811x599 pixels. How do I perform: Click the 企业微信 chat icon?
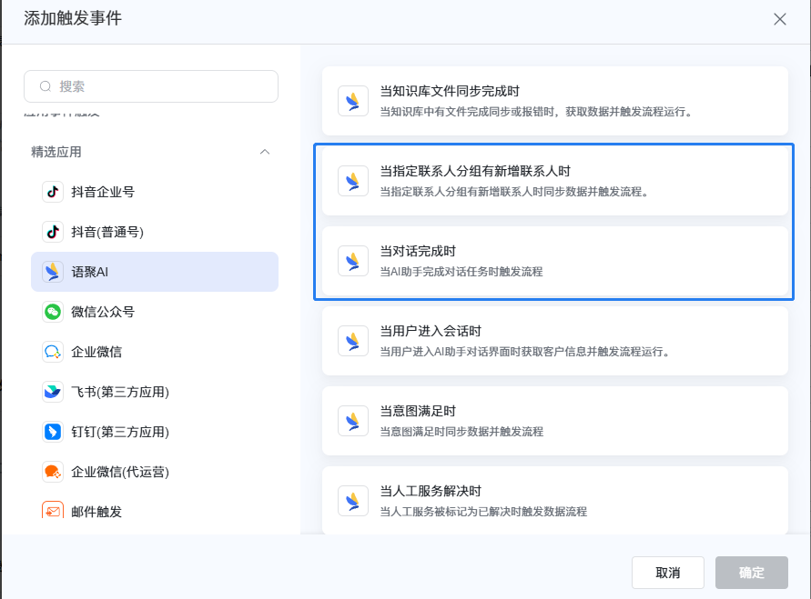(x=53, y=352)
